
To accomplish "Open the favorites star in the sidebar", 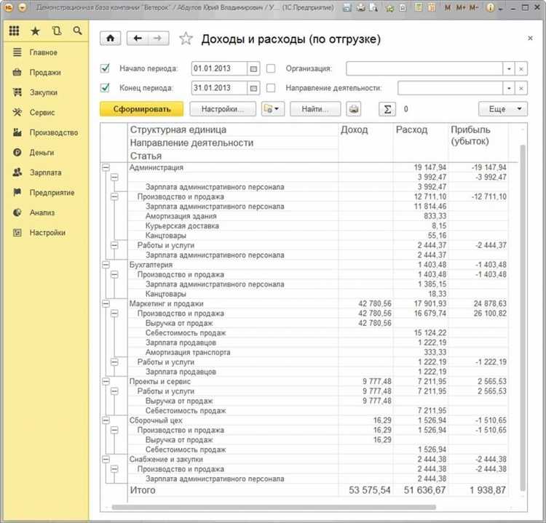I will [x=35, y=31].
